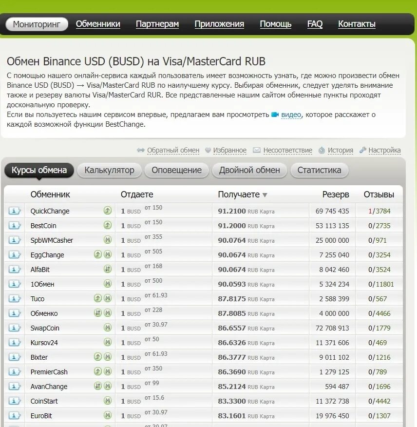Open the info icon for Kursov24
417x427 pixels.
tap(14, 342)
